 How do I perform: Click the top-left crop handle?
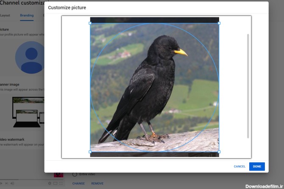tap(90, 23)
